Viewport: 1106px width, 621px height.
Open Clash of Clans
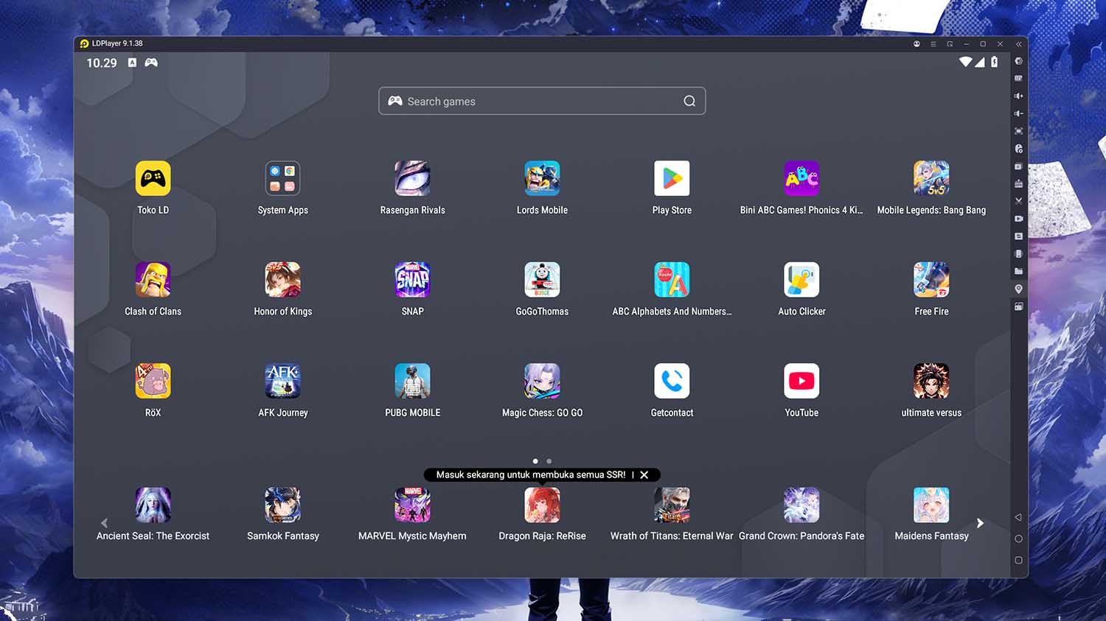(153, 280)
